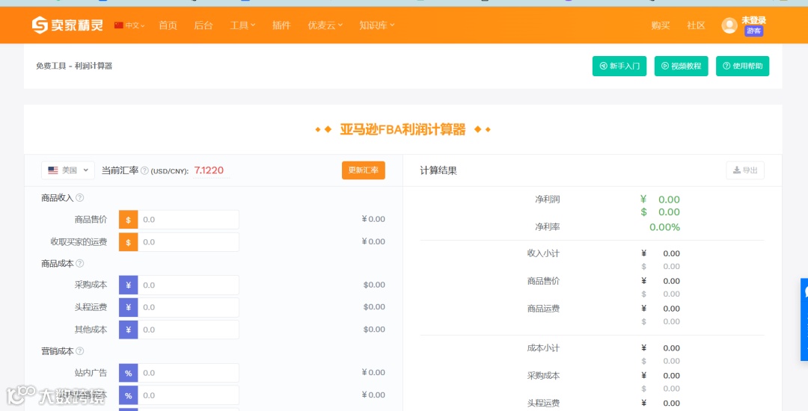
Task: Go to 首页
Action: [x=168, y=25]
